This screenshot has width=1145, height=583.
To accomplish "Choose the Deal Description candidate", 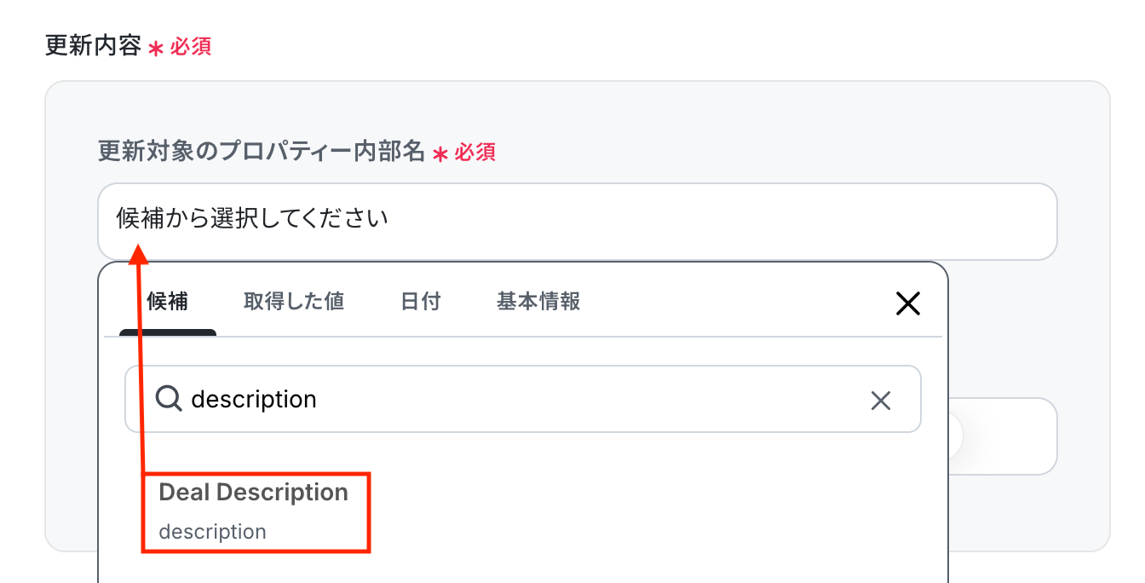I will click(254, 493).
